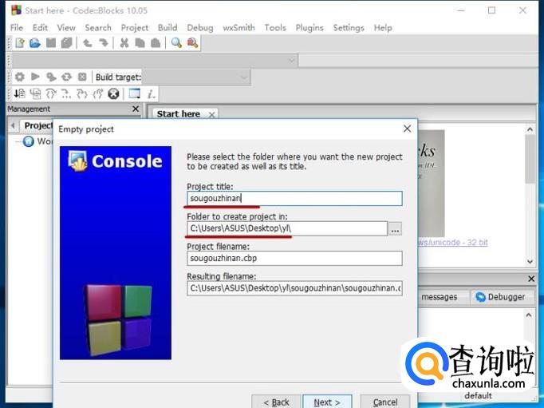Click the Find magnifier icon
Image resolution: width=544 pixels, height=408 pixels.
tap(176, 43)
